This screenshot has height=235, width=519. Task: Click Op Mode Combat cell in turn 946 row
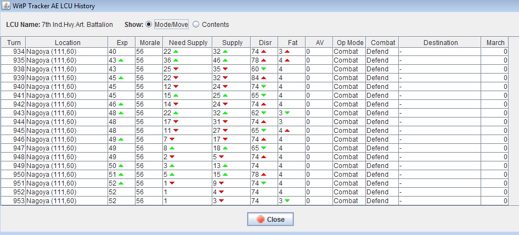pyautogui.click(x=349, y=139)
